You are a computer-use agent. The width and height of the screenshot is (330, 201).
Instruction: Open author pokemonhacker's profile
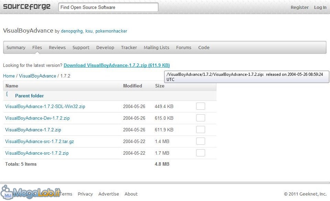(x=111, y=31)
